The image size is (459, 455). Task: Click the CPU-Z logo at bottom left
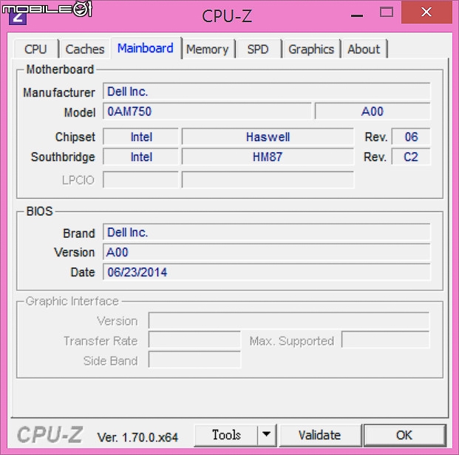(50, 434)
